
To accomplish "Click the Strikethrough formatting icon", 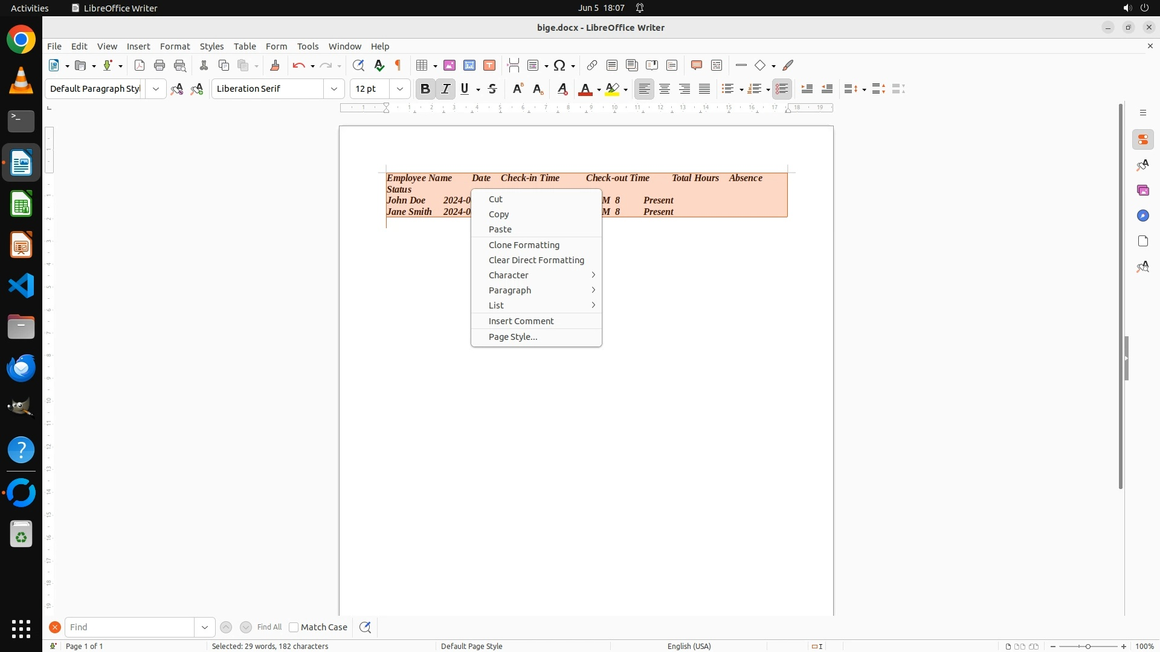I will (492, 89).
